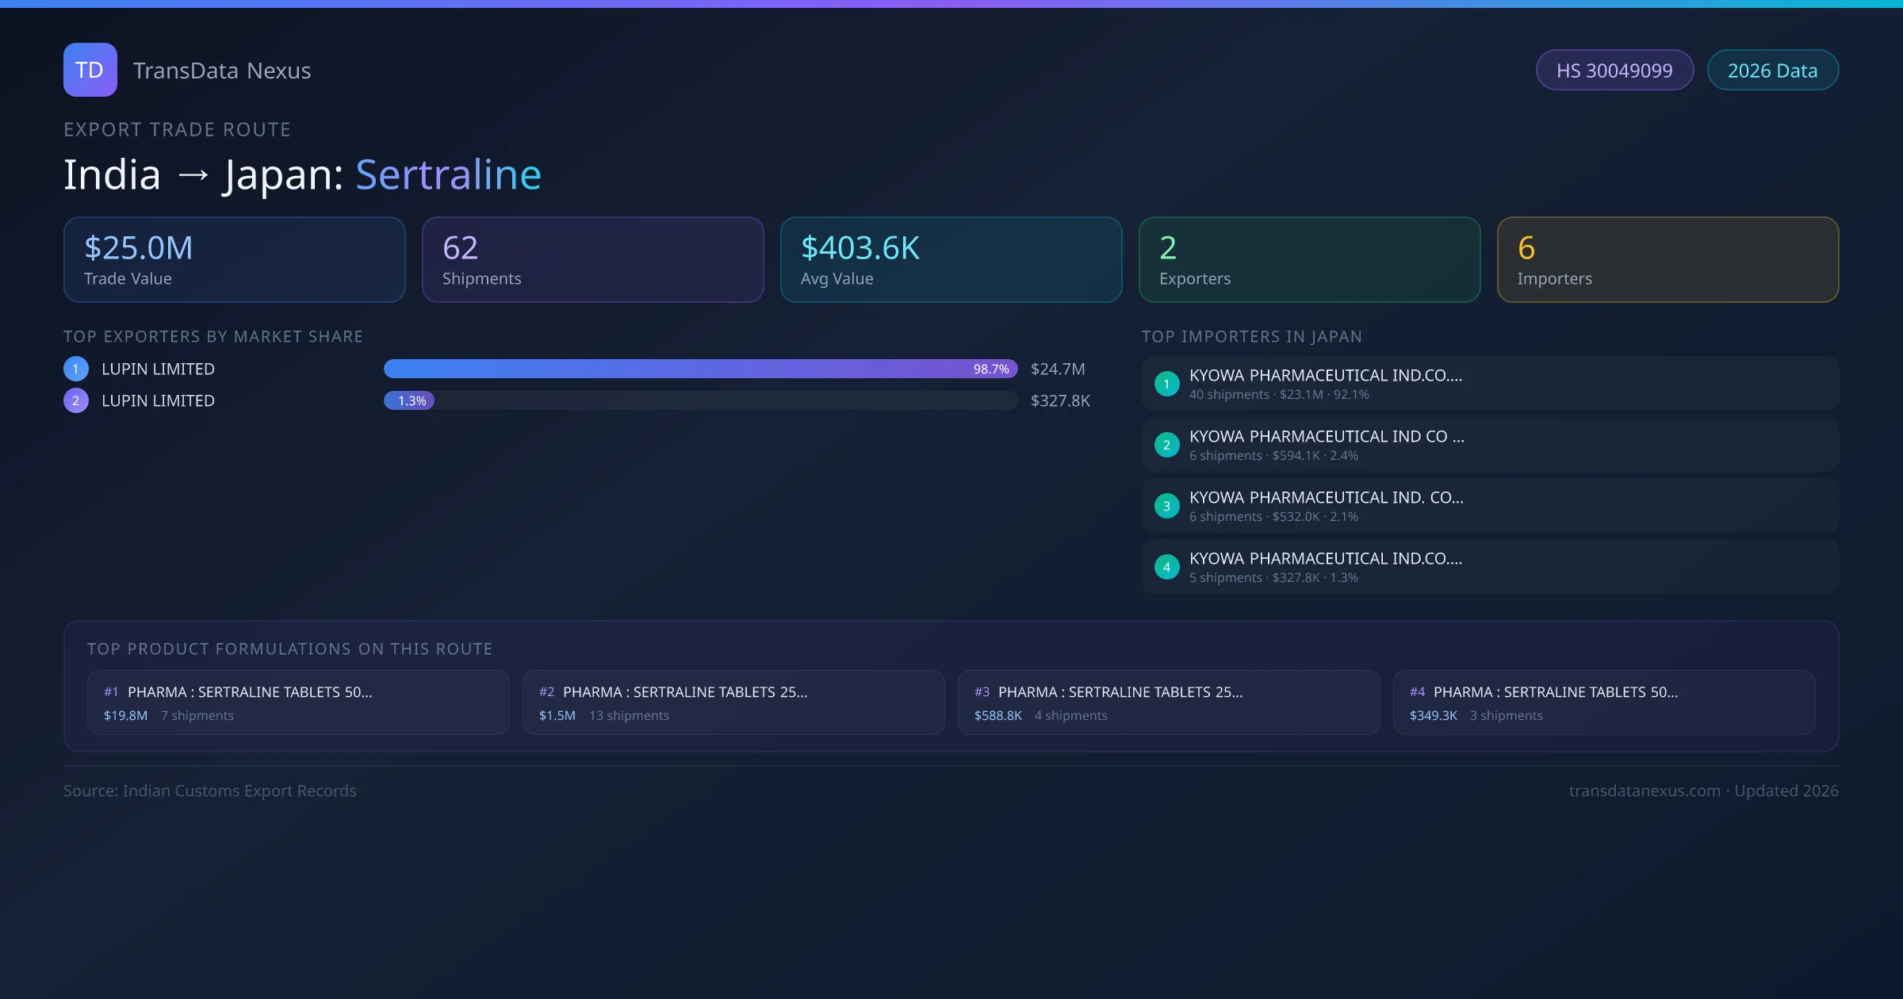Click the 1.3% market share bar
This screenshot has width=1903, height=999.
point(409,400)
